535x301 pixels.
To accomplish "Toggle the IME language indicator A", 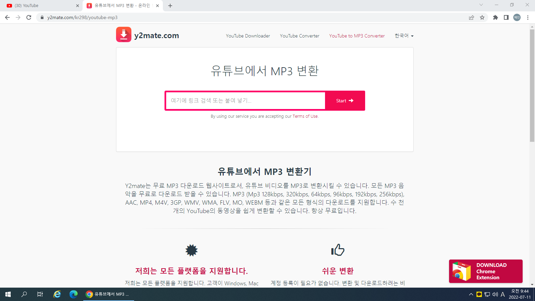I will click(503, 294).
